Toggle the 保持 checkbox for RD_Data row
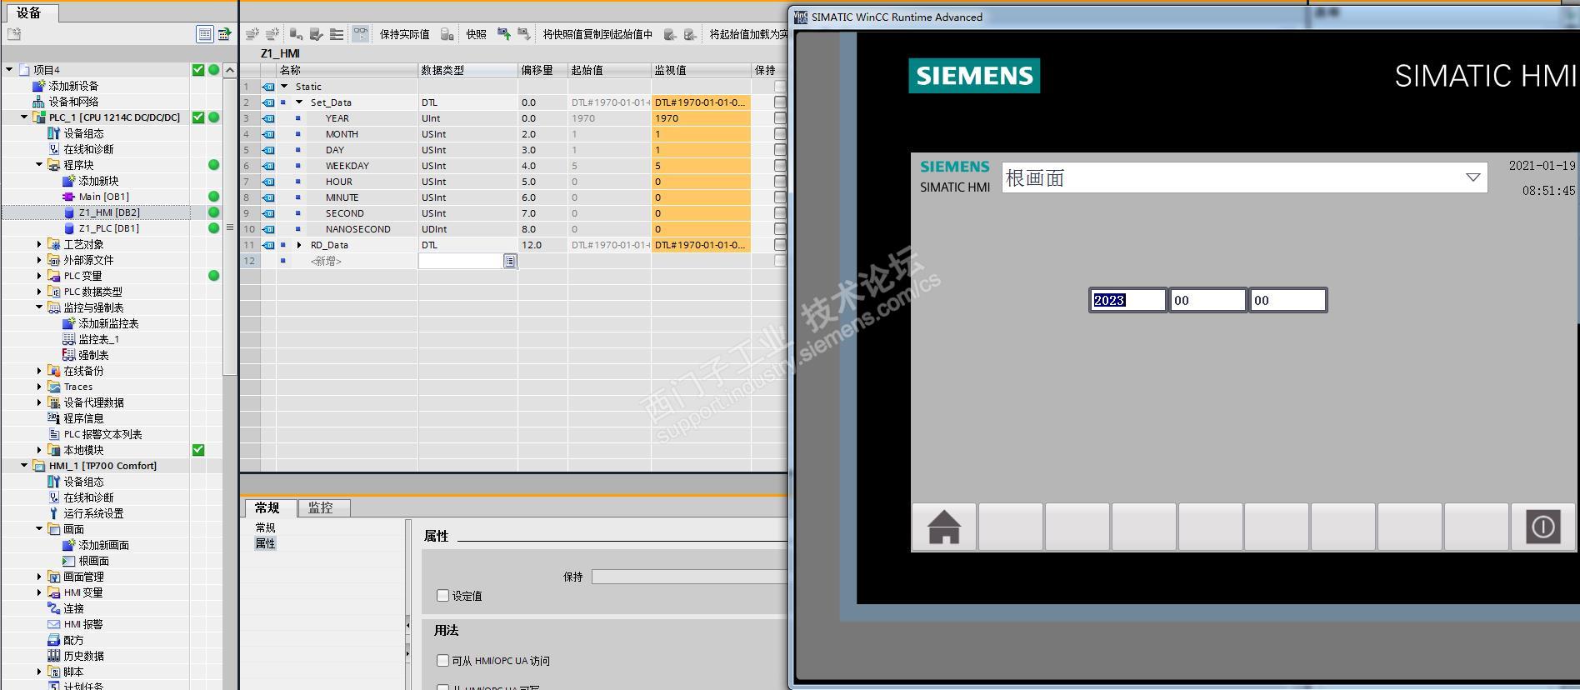The height and width of the screenshot is (690, 1580). point(780,245)
